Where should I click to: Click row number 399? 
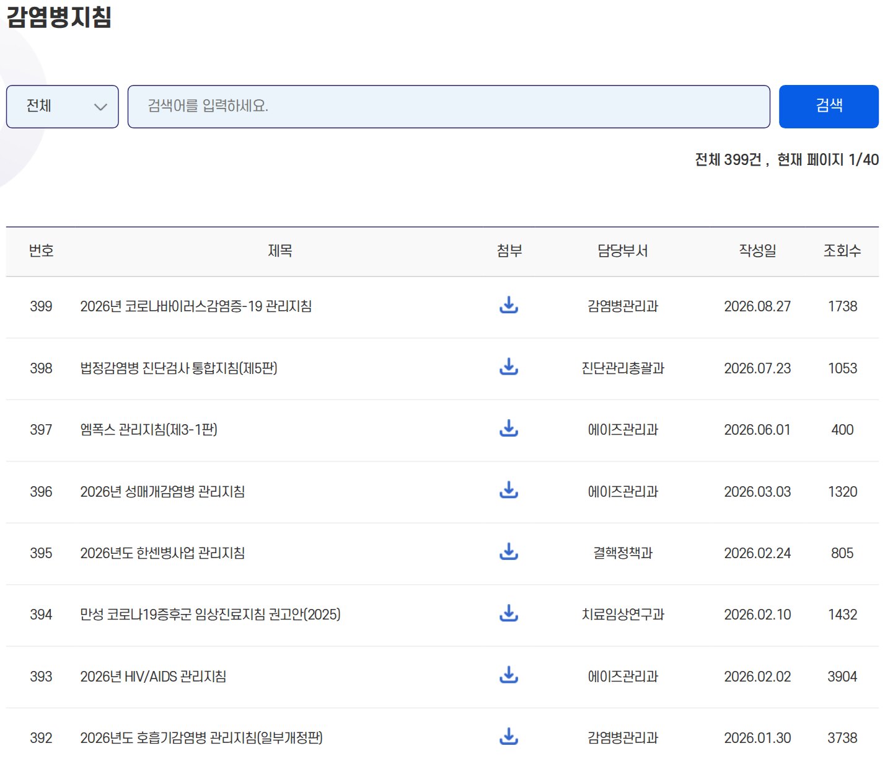click(41, 306)
